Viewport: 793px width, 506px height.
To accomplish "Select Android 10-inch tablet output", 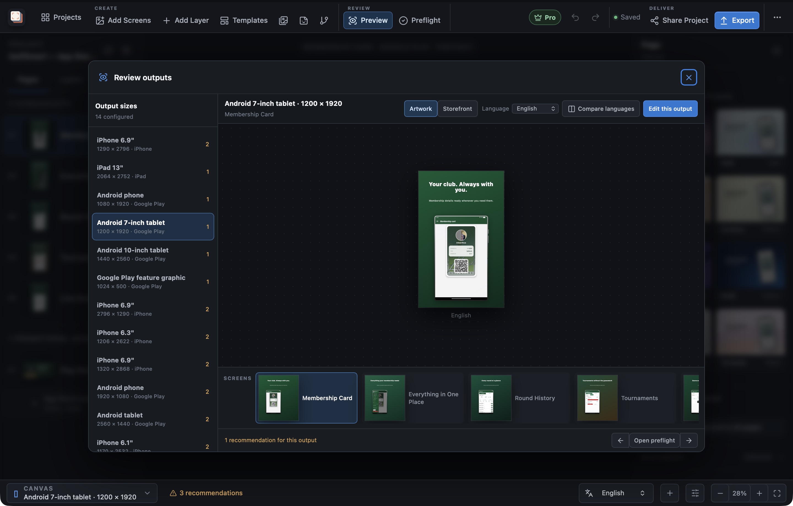I will (153, 254).
